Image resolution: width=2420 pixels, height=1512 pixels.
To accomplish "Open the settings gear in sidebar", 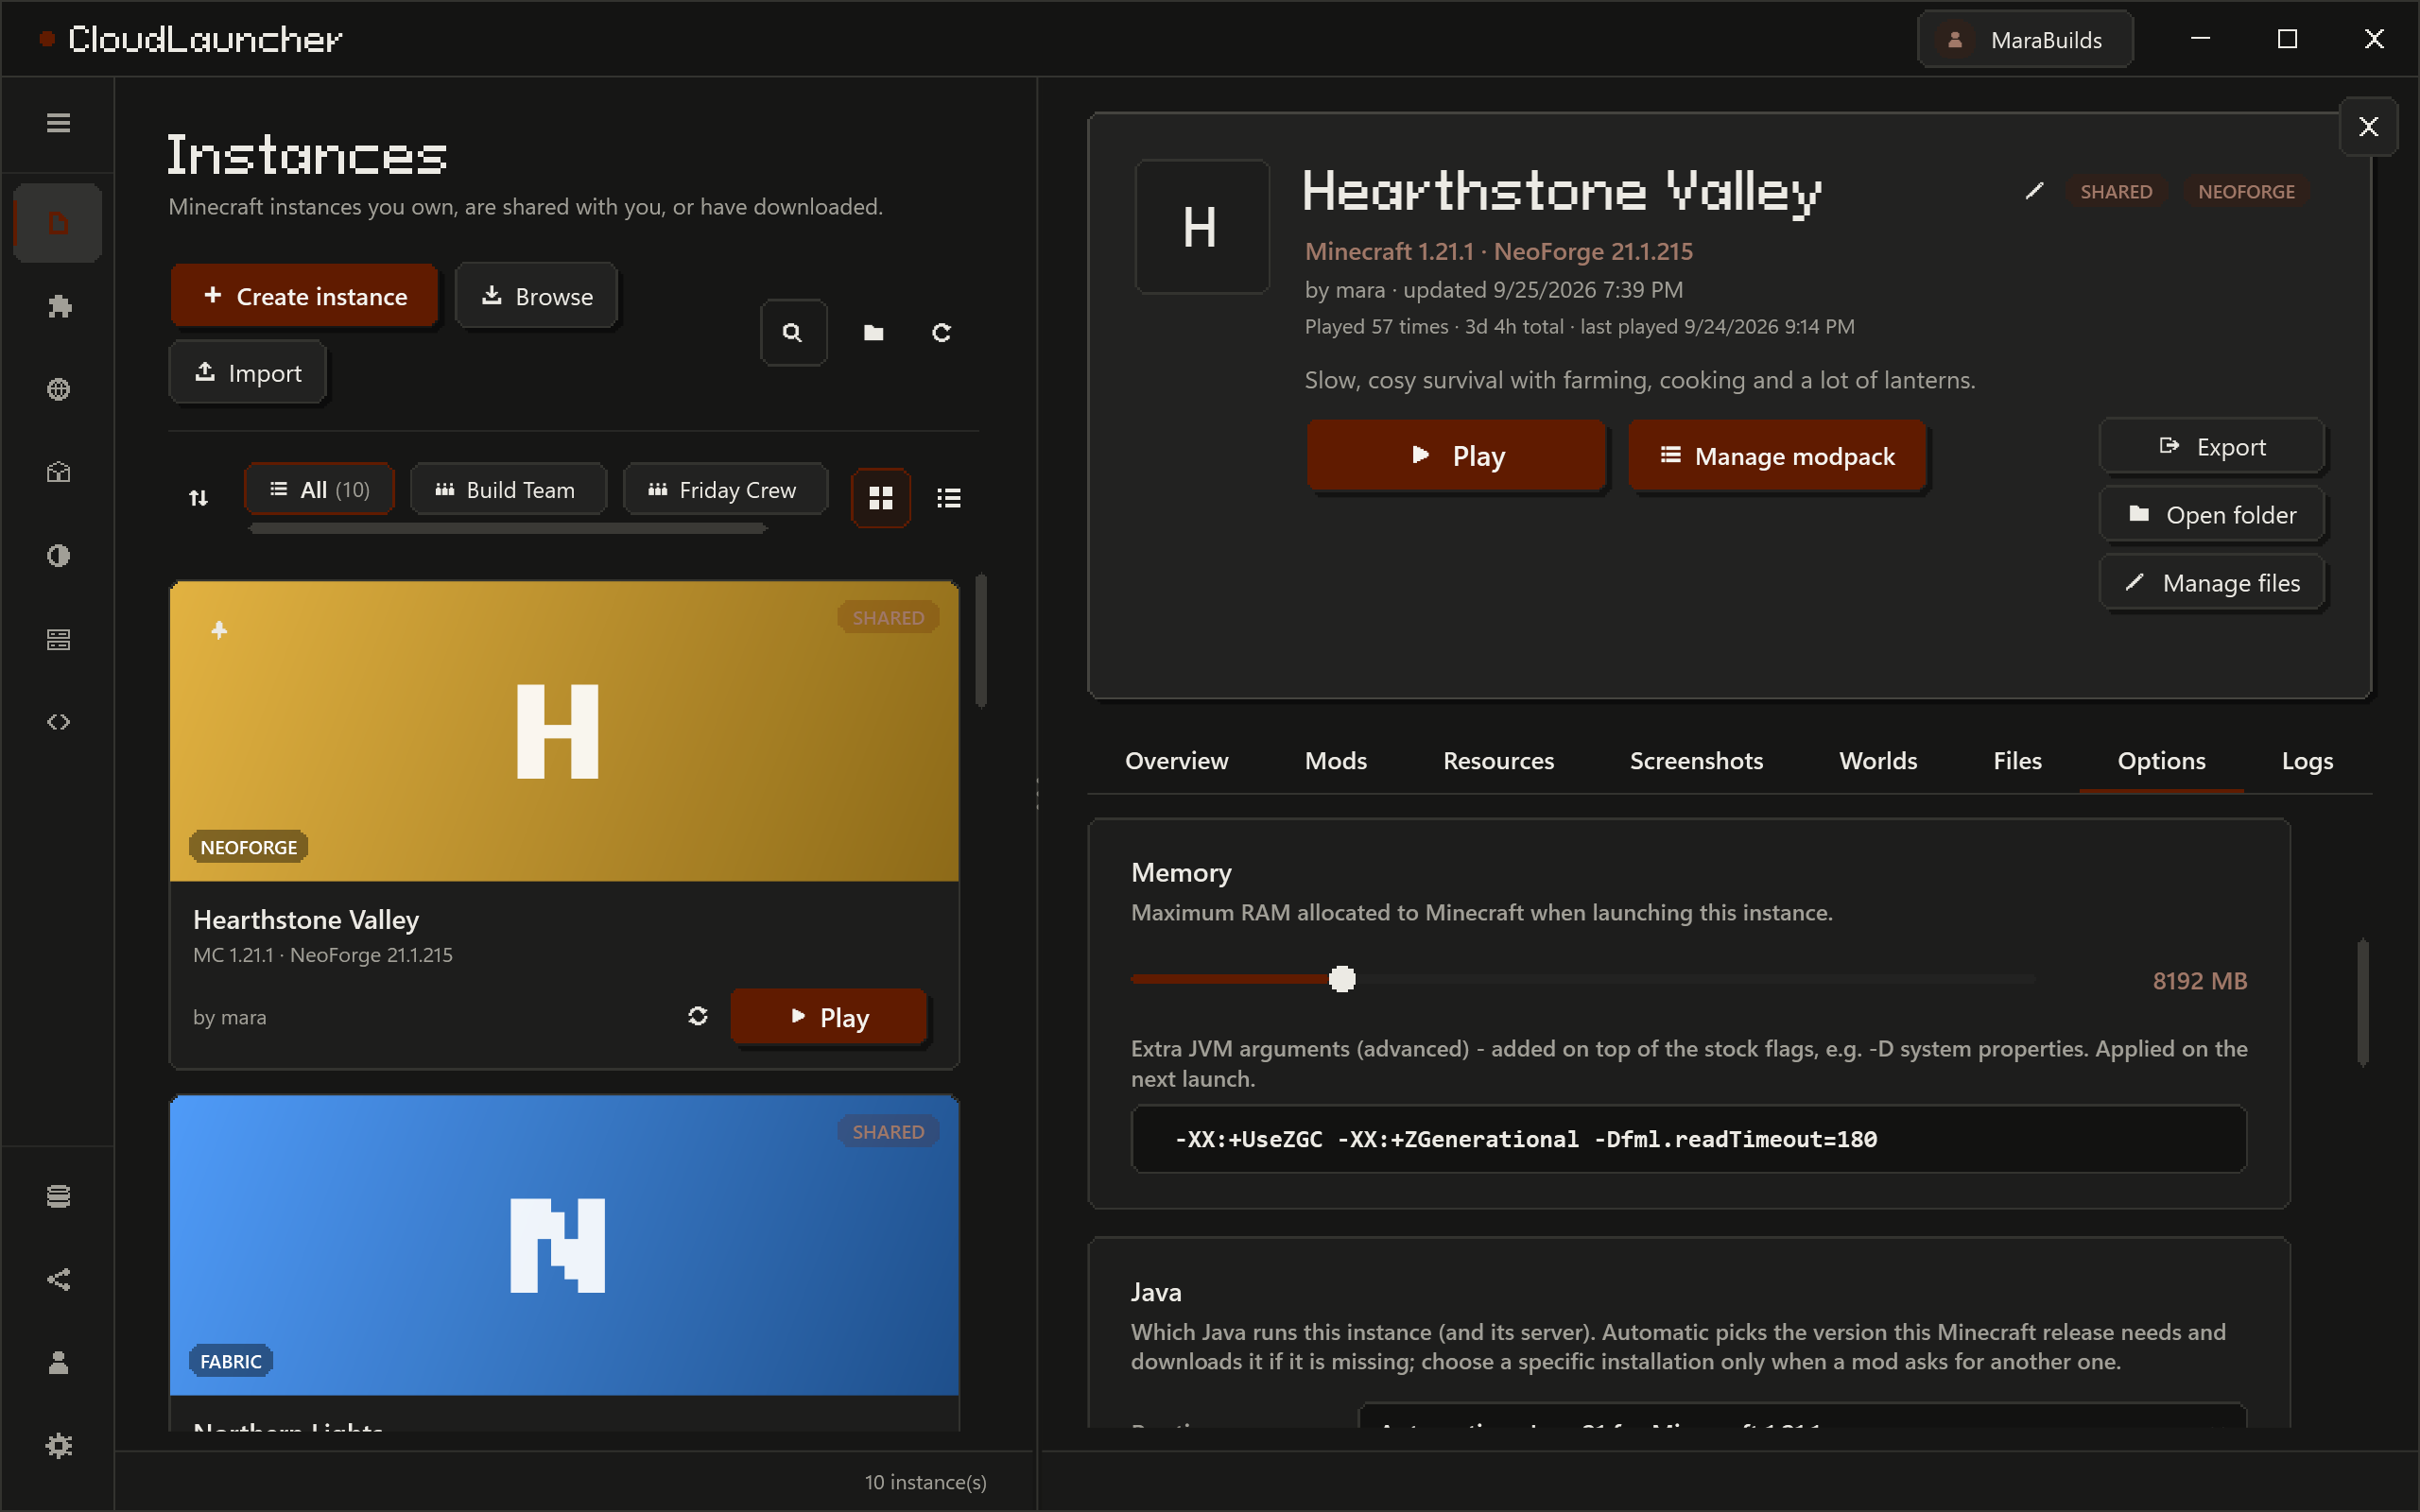I will 58,1446.
